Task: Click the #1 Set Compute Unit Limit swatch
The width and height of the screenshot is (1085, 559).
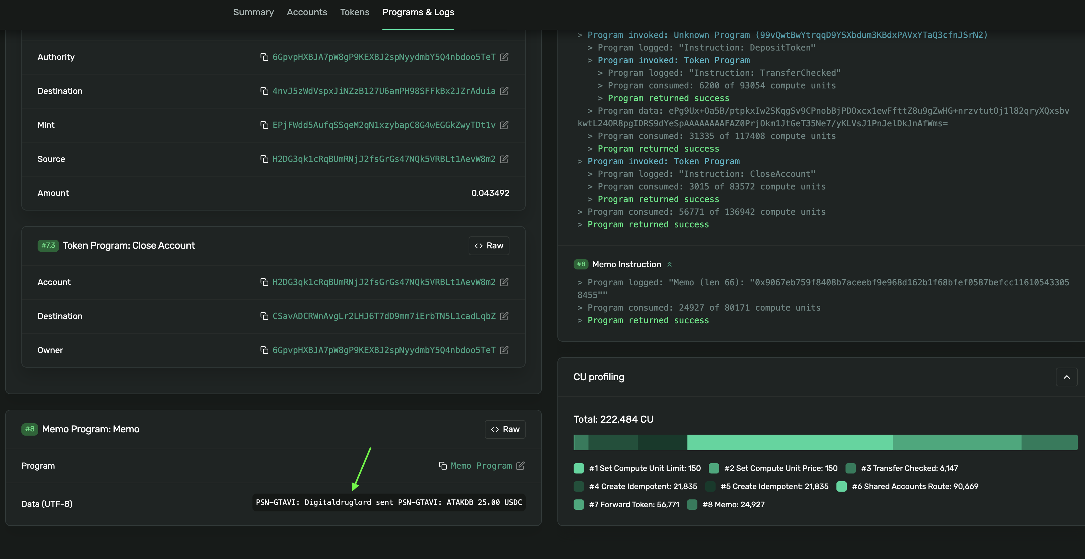Action: point(579,468)
